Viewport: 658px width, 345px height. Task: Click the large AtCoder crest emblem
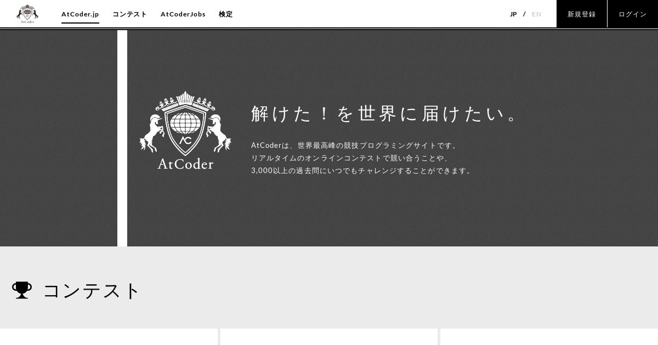click(185, 130)
